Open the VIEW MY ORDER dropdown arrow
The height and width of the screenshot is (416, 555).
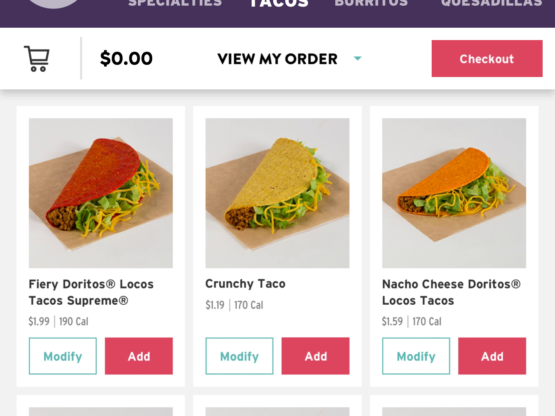tap(358, 59)
